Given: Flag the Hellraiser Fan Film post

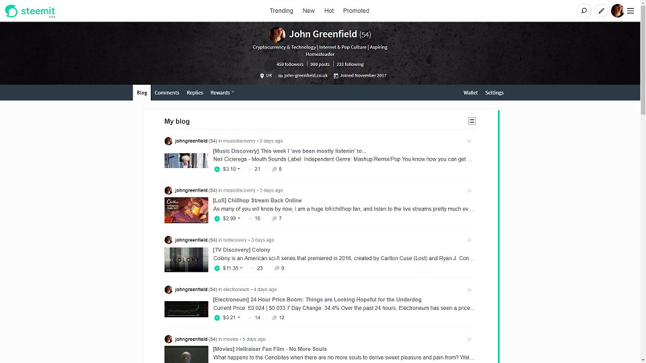Looking at the screenshot, I should pyautogui.click(x=469, y=339).
